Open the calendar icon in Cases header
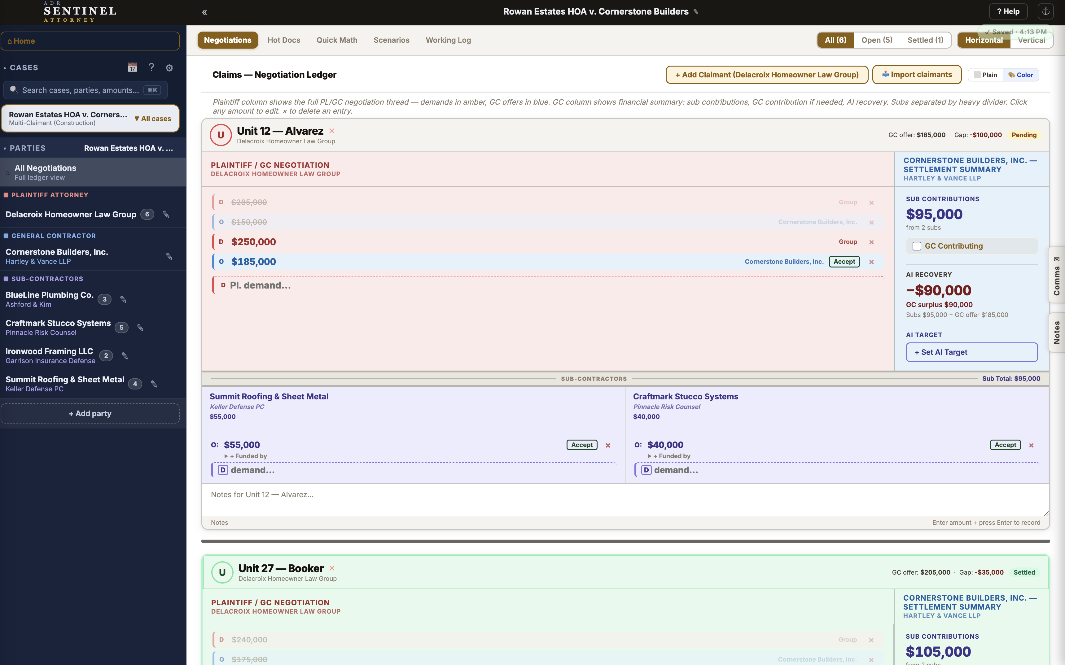Screen dimensions: 1065x665 coord(133,67)
